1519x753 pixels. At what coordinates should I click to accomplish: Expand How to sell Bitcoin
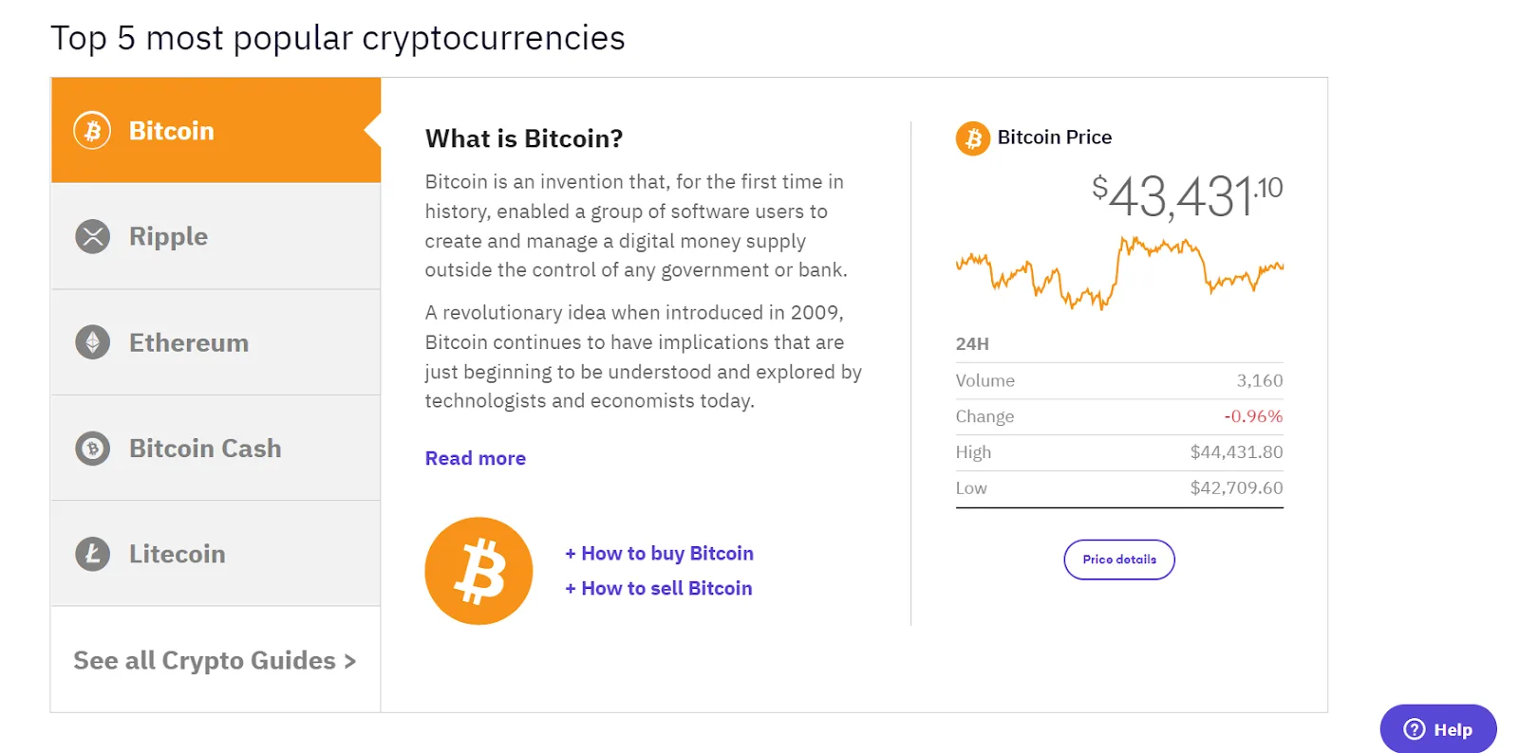pyautogui.click(x=659, y=588)
